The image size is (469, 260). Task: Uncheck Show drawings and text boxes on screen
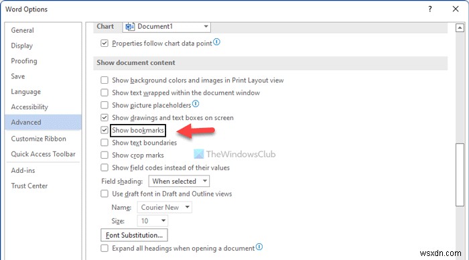(105, 117)
